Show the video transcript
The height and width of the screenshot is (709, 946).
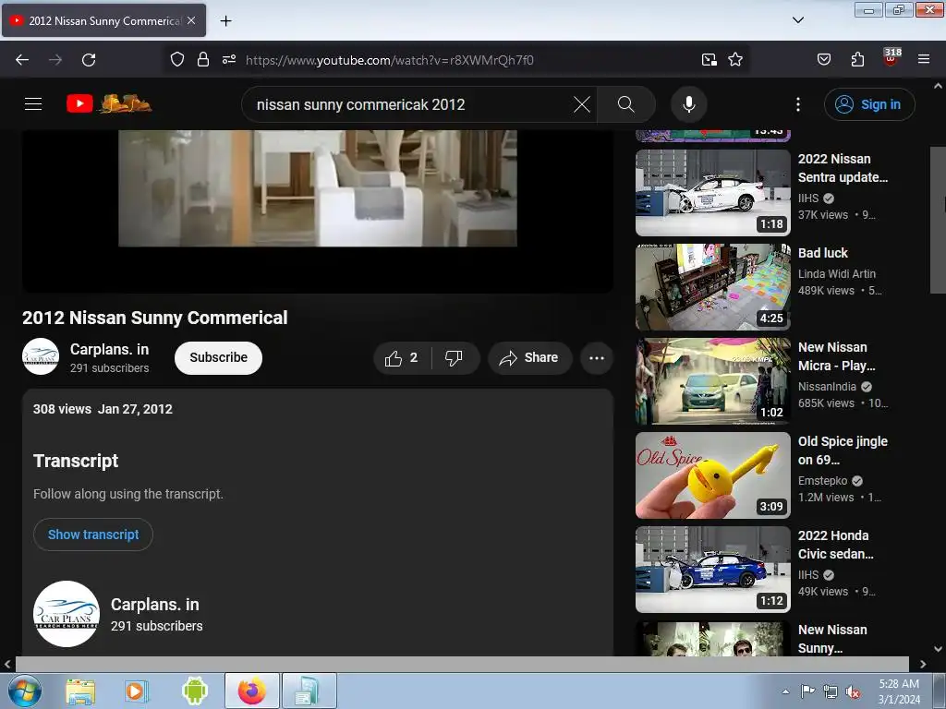[93, 535]
